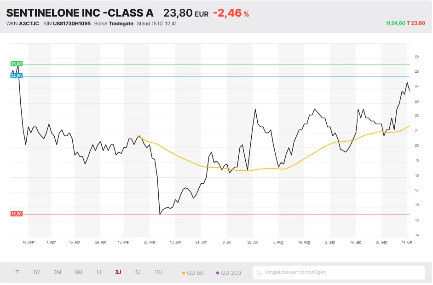Enable the GD 200 moving average
This screenshot has height=285, width=433.
coord(228,273)
